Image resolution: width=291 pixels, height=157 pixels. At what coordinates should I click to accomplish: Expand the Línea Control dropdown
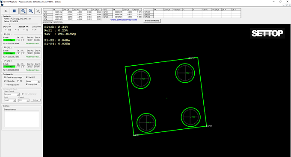click(x=12, y=94)
